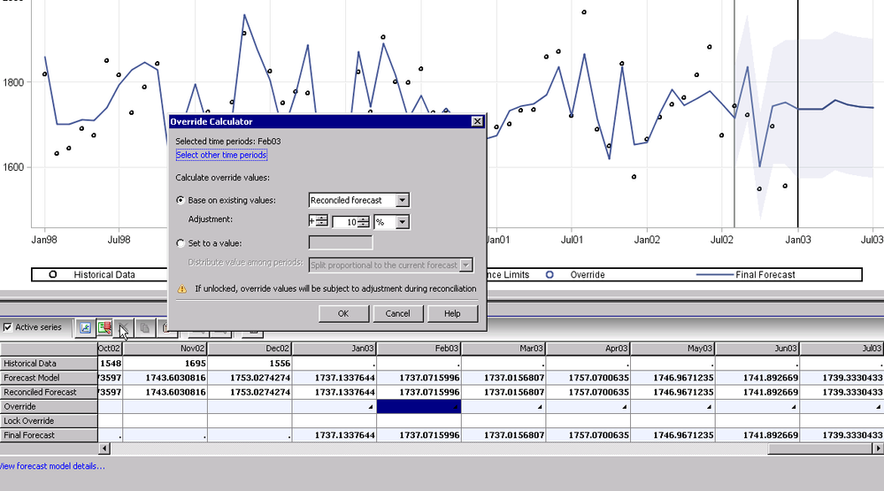Select 'Base on existing values' radio button
Screen dimensions: 884x491
tap(181, 201)
